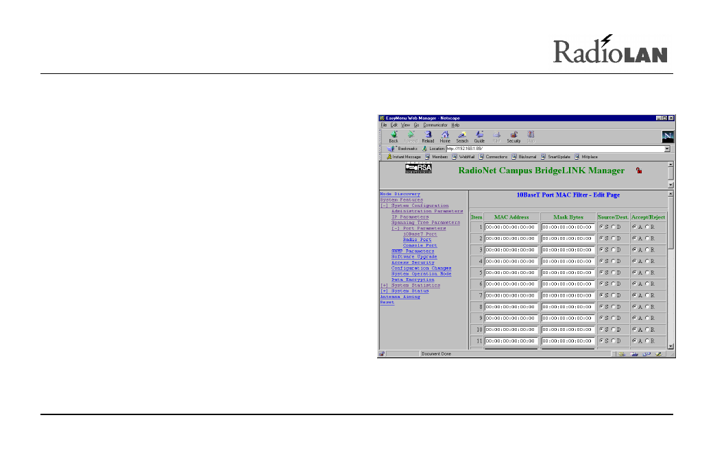
Task: Open the Communicator menu
Action: [x=435, y=125]
